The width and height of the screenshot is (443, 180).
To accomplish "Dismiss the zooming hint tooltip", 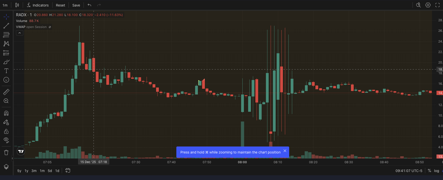I will 285,151.
